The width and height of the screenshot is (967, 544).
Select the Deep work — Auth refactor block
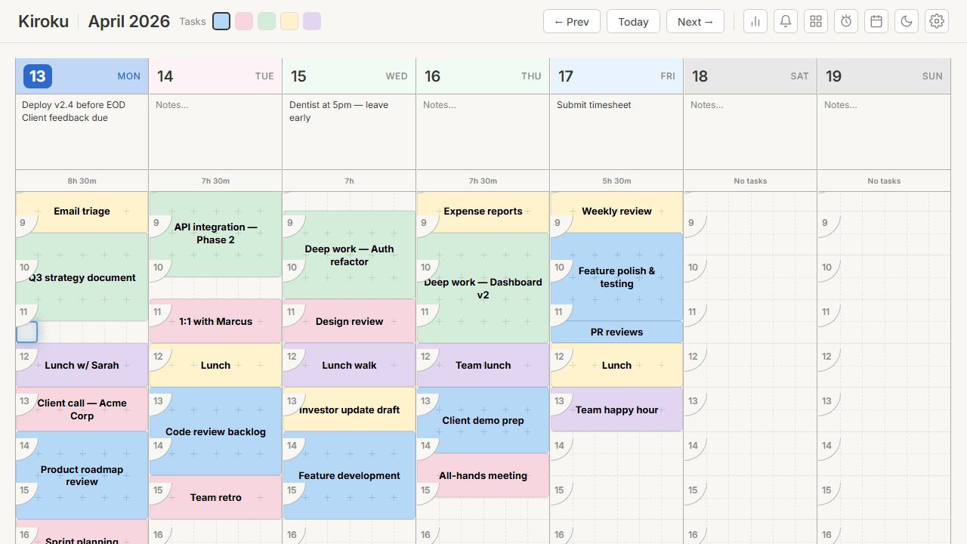[x=349, y=255]
